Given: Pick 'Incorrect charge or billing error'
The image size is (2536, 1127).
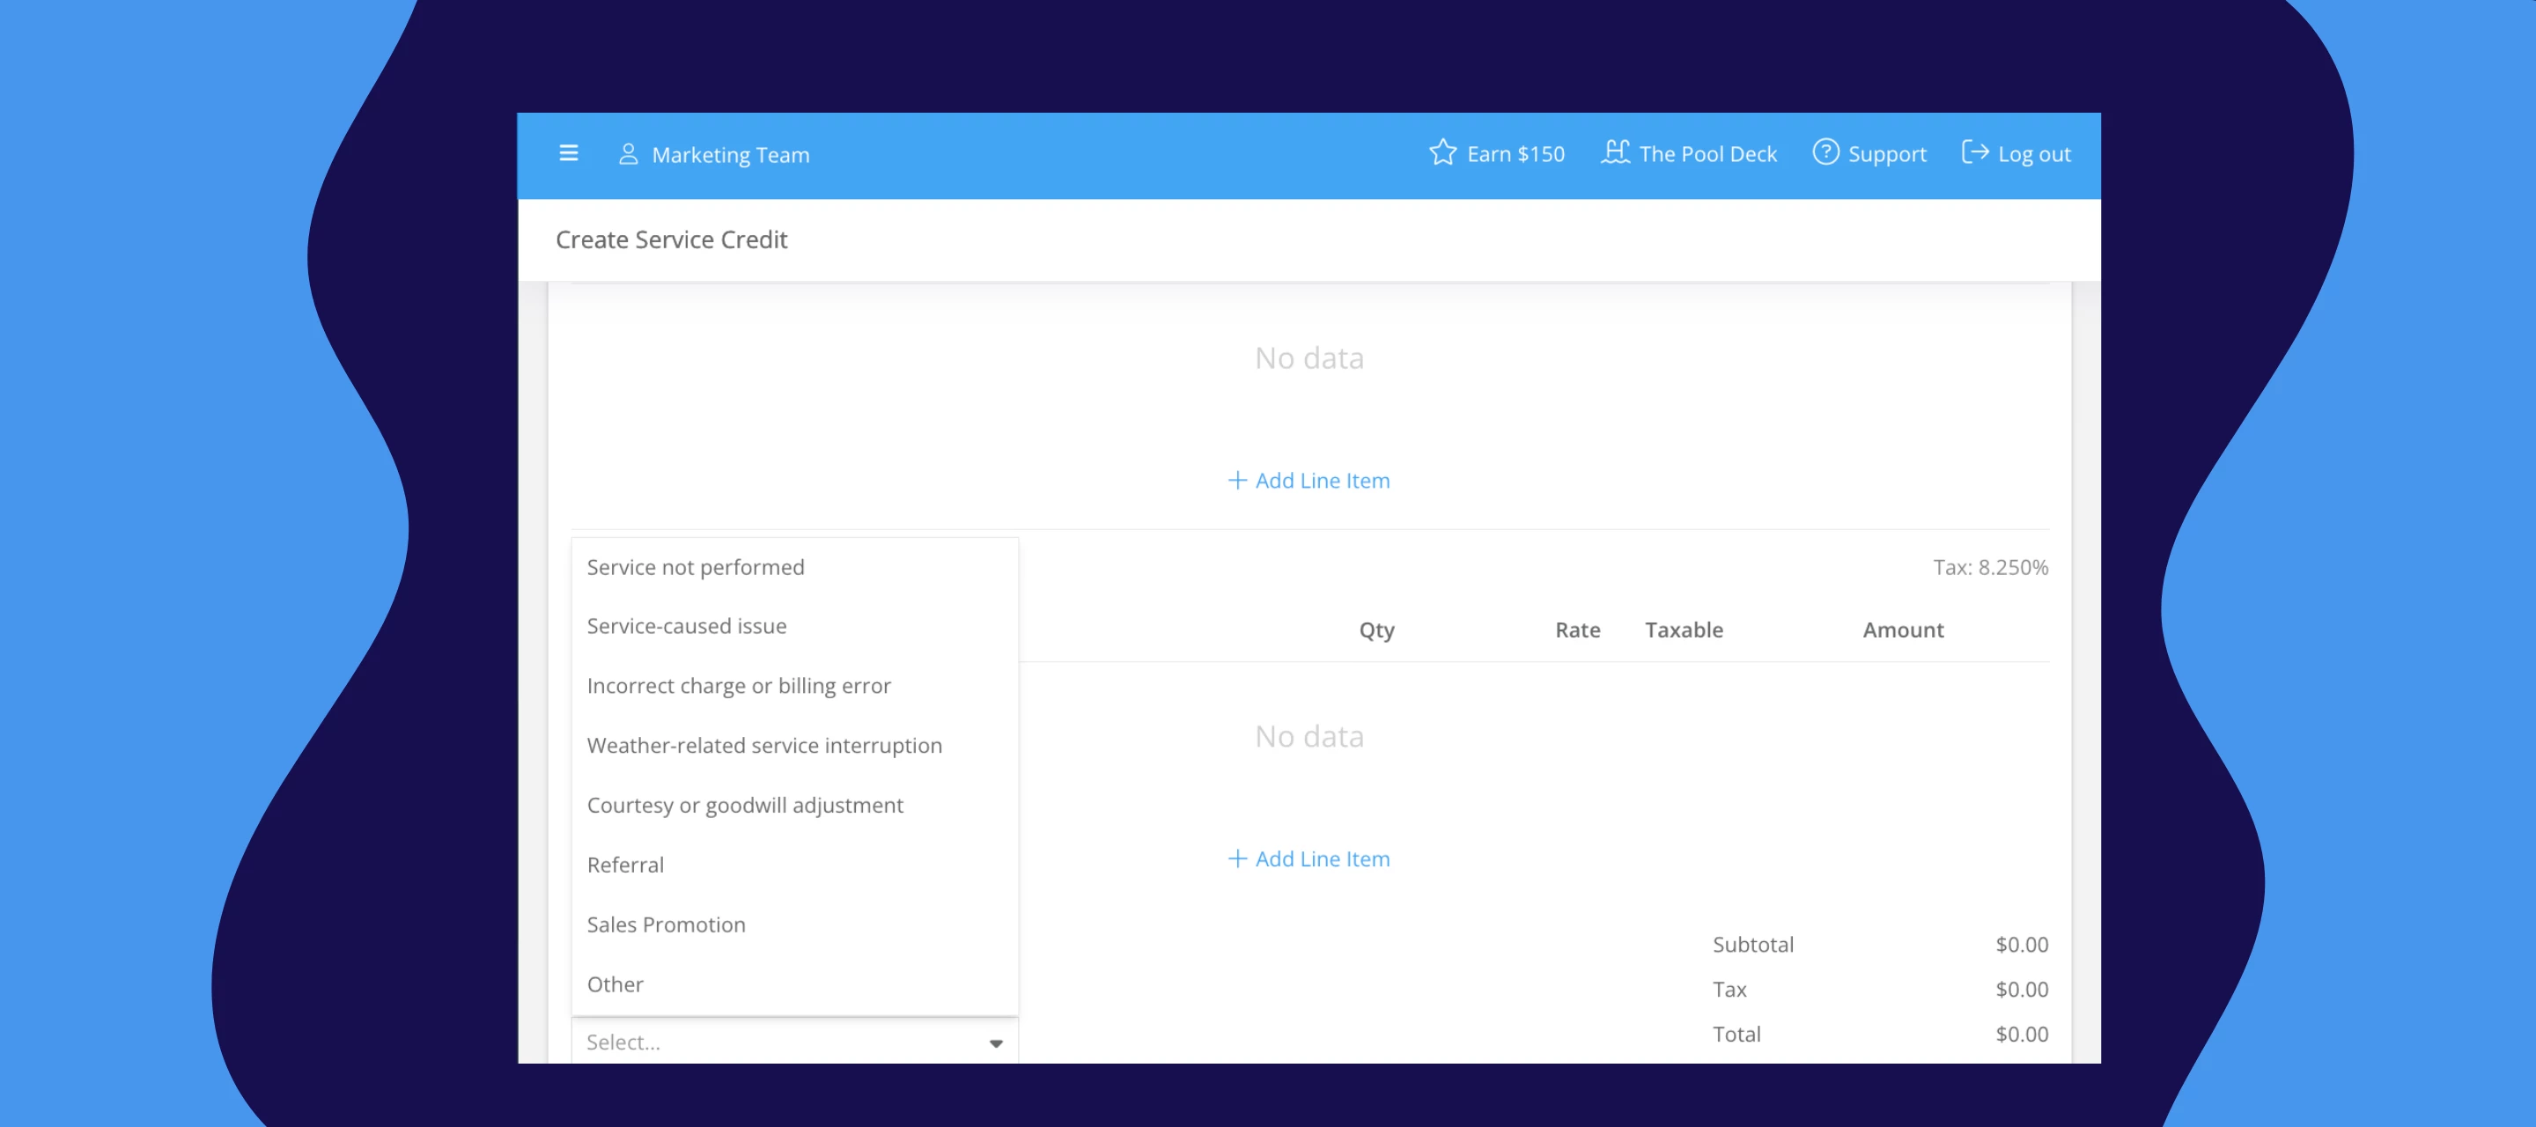Looking at the screenshot, I should [739, 686].
